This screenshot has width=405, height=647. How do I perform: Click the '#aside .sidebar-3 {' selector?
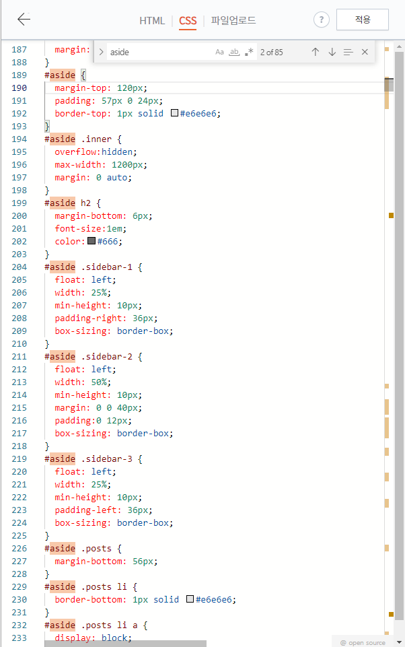(x=94, y=459)
